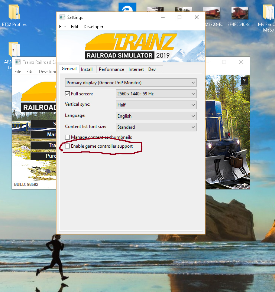The height and width of the screenshot is (292, 275).
Task: Open Content list font size dropdown
Action: pos(156,127)
